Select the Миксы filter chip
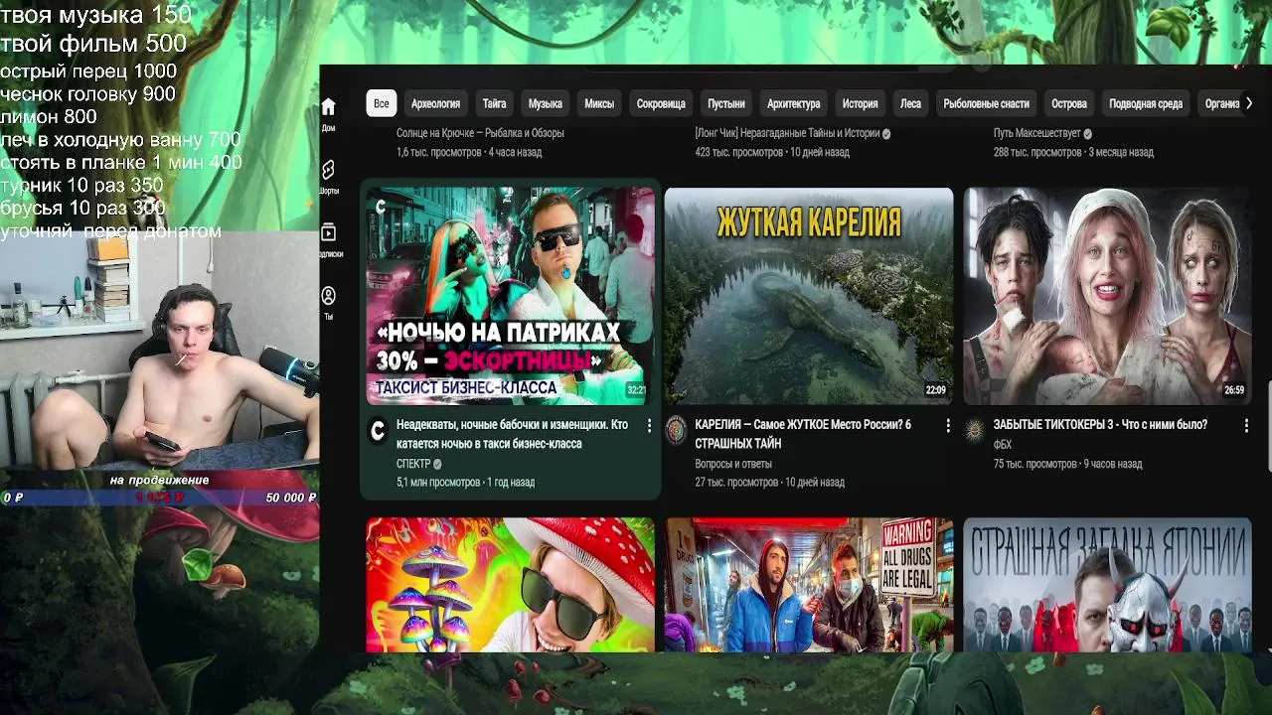 [x=599, y=103]
